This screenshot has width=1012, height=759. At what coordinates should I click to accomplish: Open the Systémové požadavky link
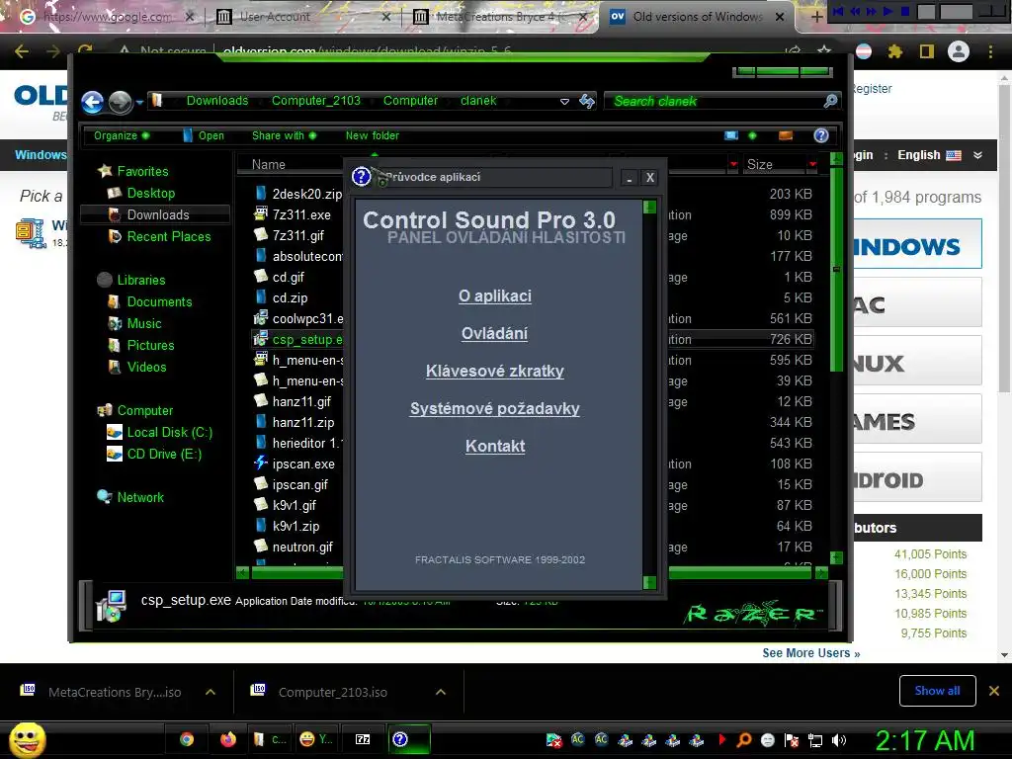pos(495,408)
